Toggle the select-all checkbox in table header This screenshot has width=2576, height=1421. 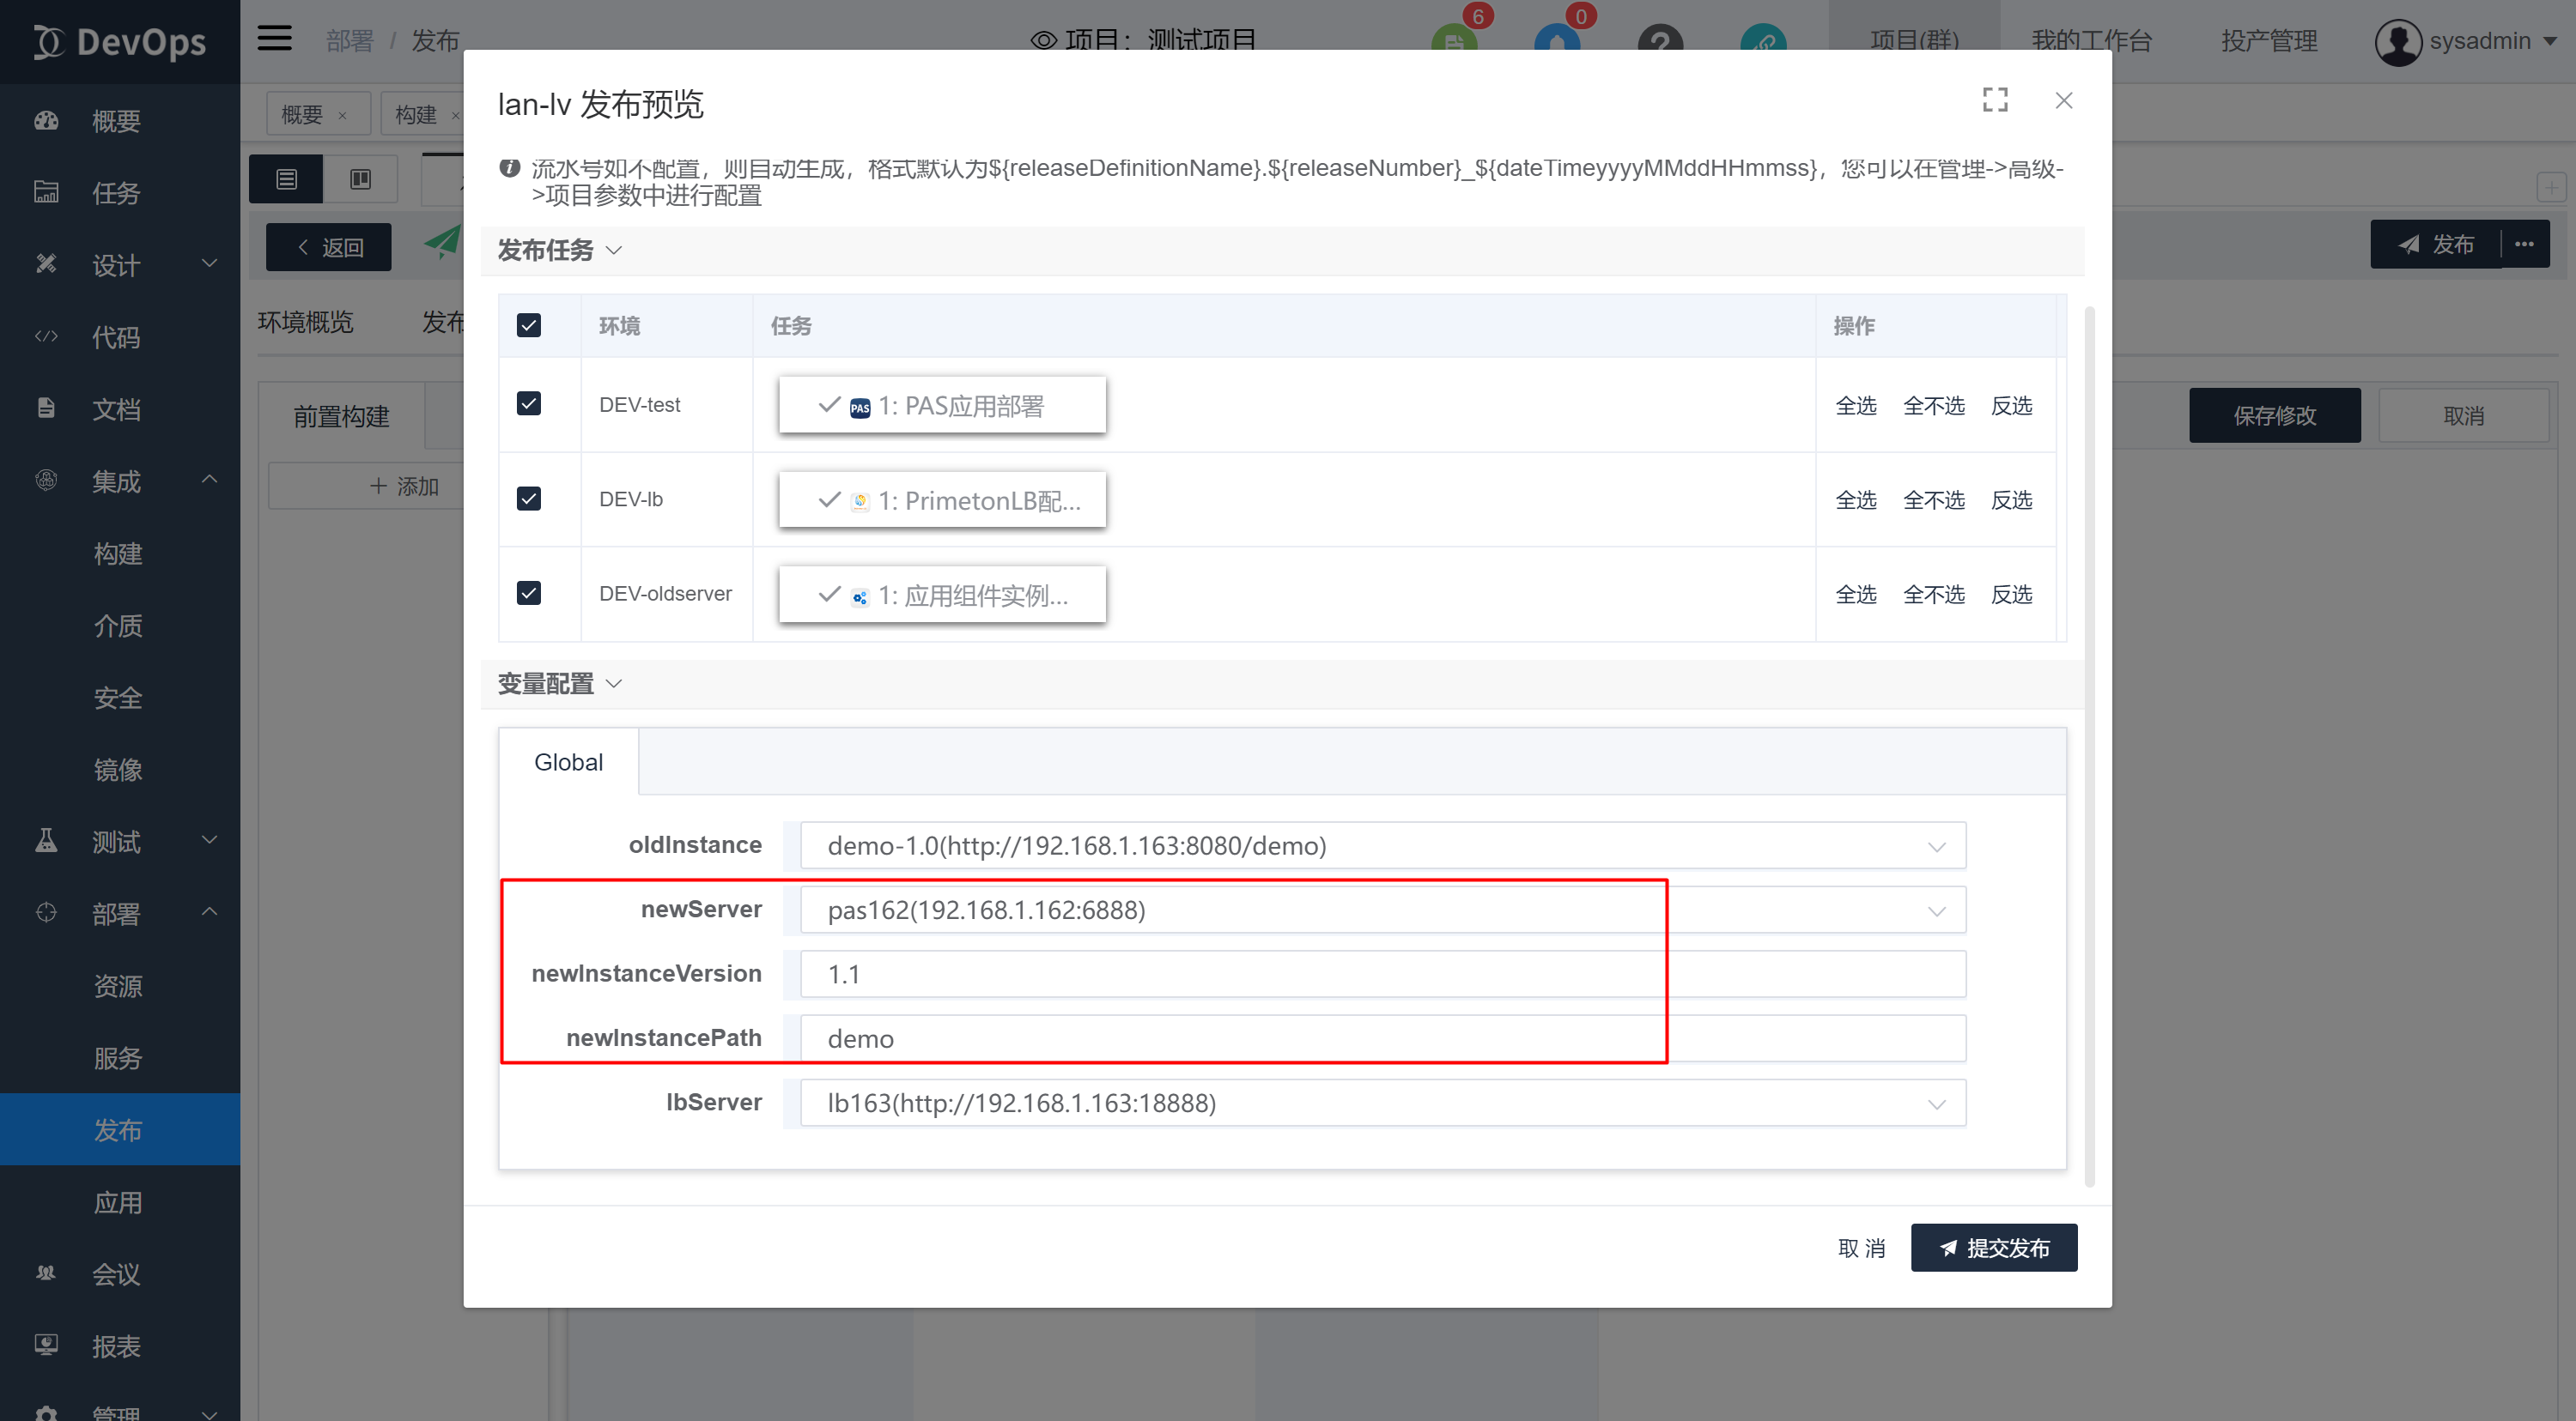click(528, 324)
